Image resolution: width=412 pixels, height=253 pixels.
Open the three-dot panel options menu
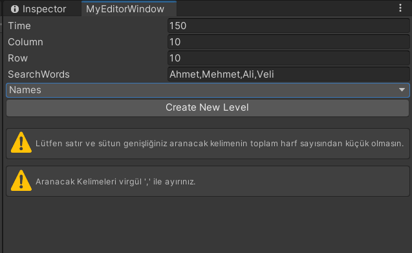click(400, 8)
